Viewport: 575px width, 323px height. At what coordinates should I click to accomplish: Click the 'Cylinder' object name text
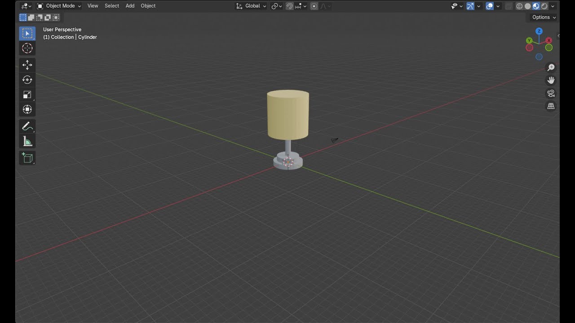tap(88, 37)
